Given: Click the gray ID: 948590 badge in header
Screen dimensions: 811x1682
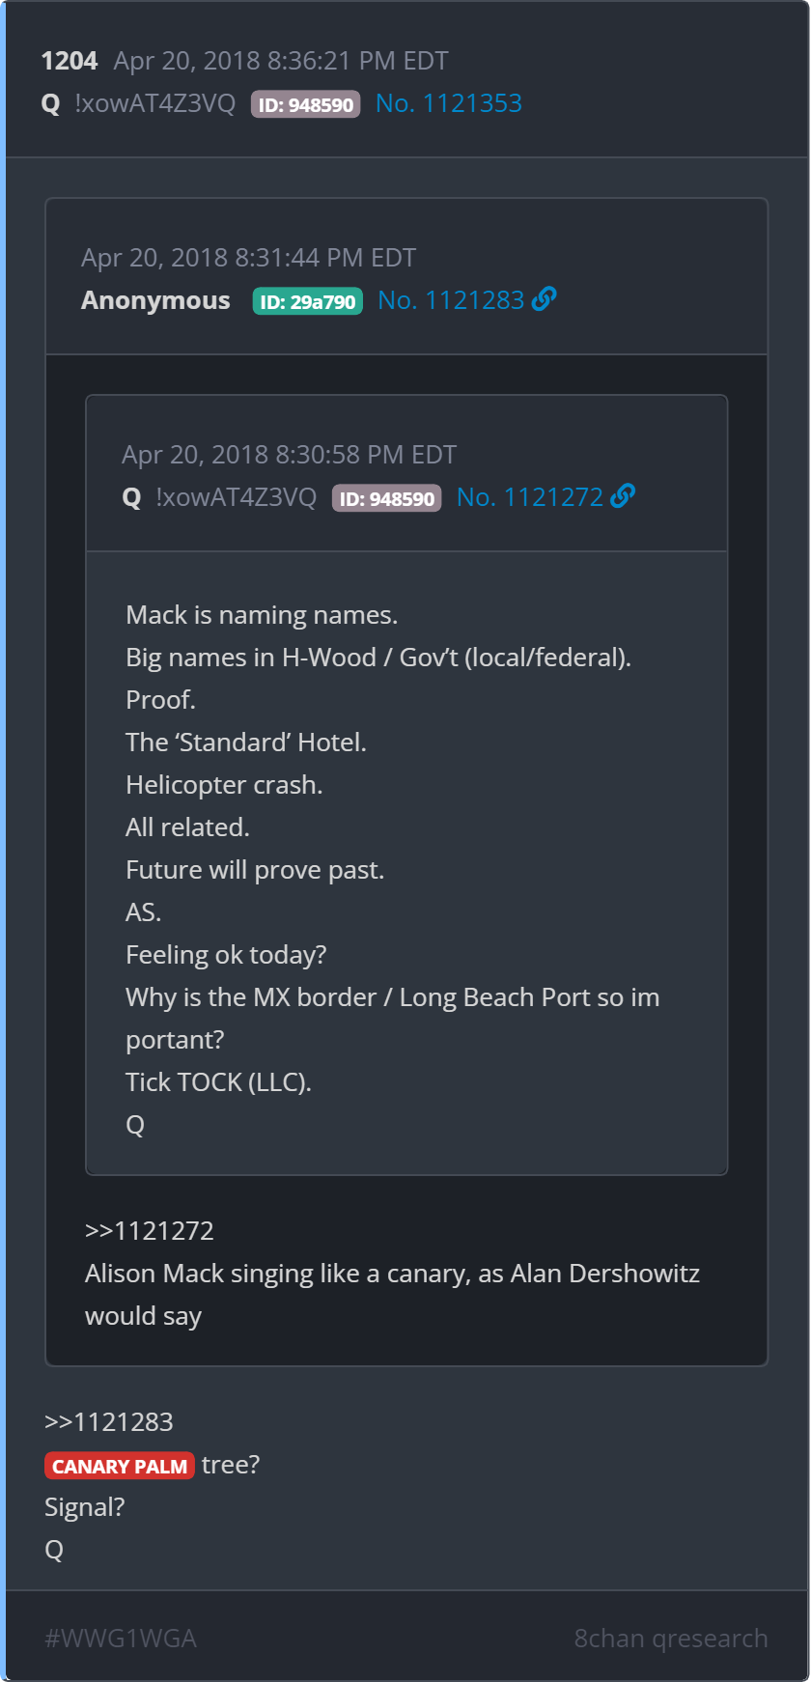Looking at the screenshot, I should [x=306, y=104].
